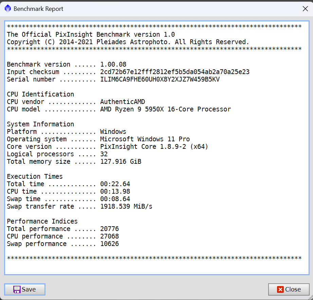Click the red Close button
Screen dimensions: 313x300
289,289
